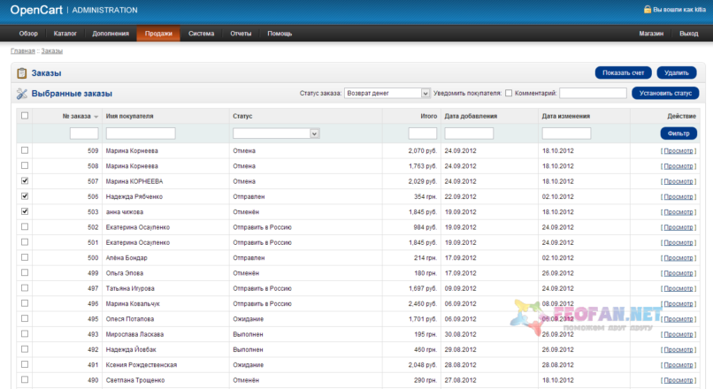Click the tools icon beside Выбранные заказы

[21, 94]
